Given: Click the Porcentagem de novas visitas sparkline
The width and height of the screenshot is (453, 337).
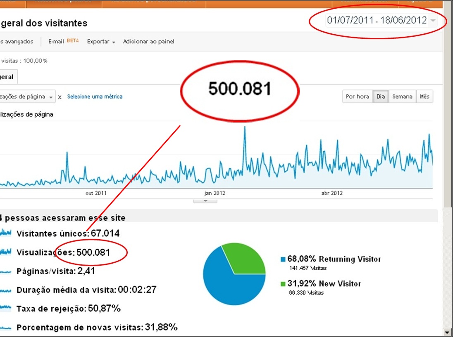Looking at the screenshot, I should 6,328.
